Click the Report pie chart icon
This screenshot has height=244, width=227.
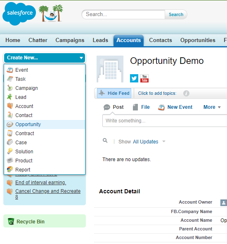coord(10,169)
